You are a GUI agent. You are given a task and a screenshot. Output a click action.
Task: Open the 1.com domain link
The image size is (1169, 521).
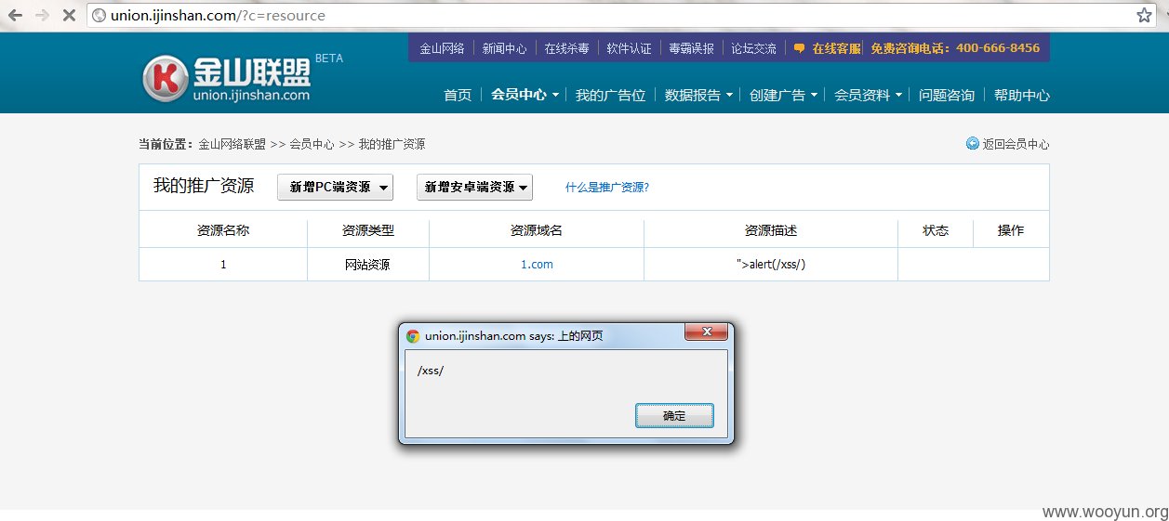pos(537,265)
